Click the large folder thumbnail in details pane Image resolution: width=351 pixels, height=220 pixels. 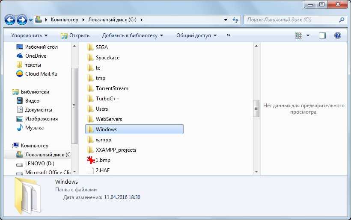tap(28, 196)
